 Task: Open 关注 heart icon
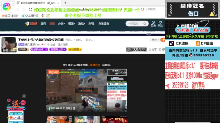click(x=160, y=24)
